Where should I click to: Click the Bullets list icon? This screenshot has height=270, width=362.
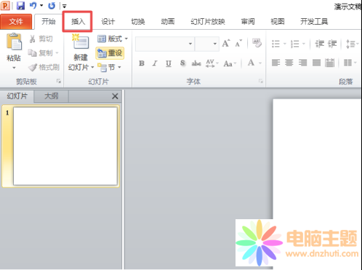275,44
